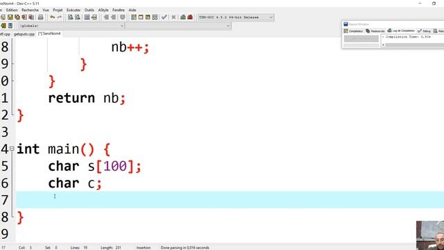
Task: Undo the last edit via toolbar
Action: (52, 17)
